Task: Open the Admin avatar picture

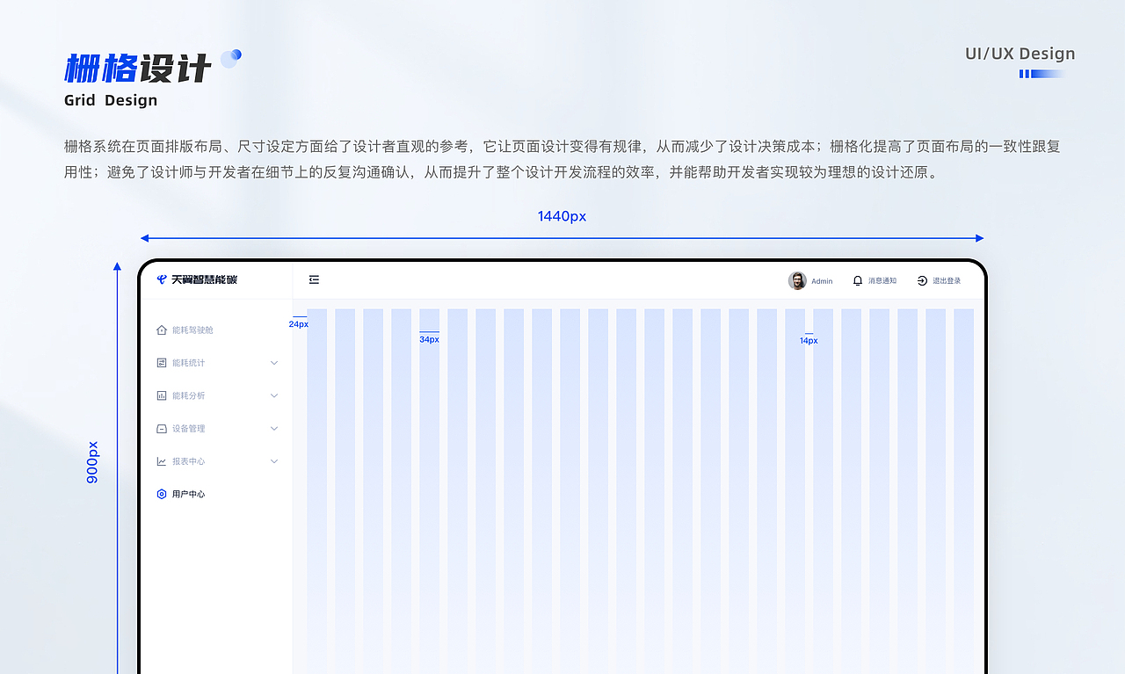Action: [x=797, y=280]
